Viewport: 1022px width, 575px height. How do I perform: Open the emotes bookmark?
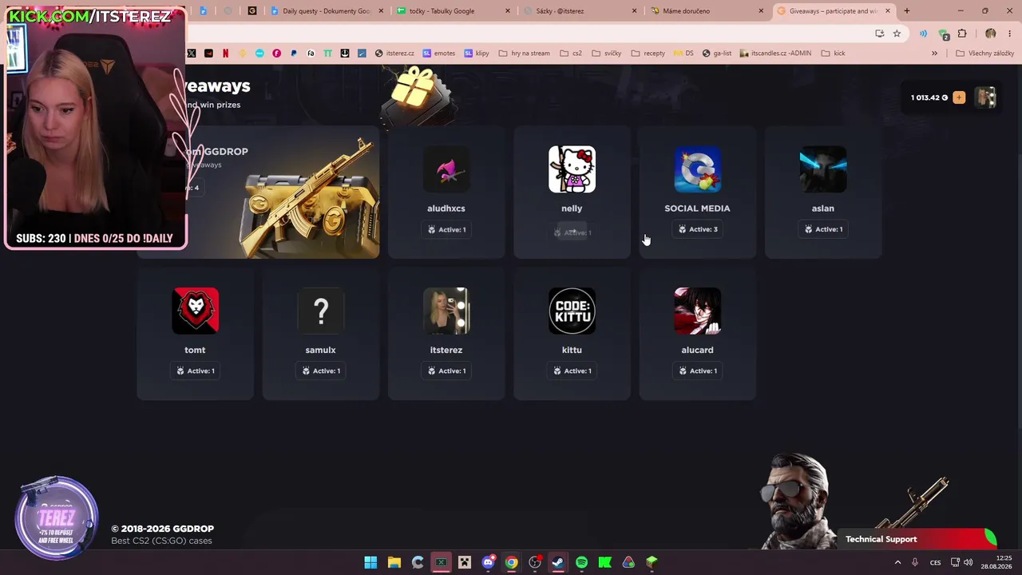(x=439, y=54)
